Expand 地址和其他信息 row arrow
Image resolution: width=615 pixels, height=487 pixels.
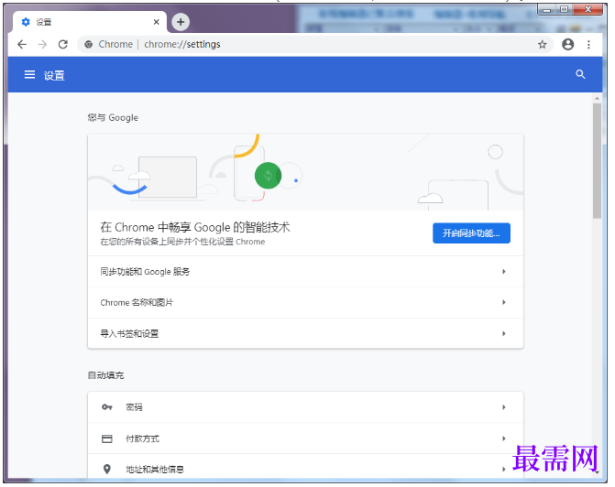(x=504, y=469)
